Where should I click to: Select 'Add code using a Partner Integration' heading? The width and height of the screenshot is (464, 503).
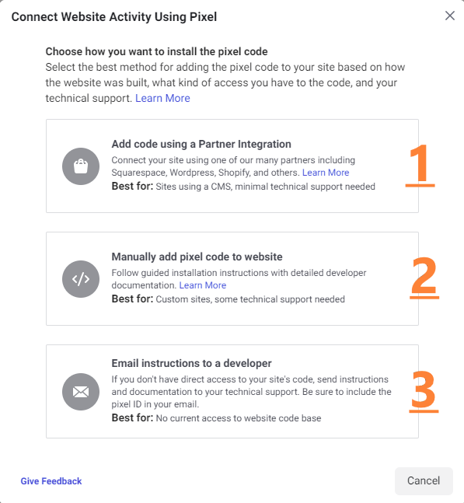(x=201, y=144)
